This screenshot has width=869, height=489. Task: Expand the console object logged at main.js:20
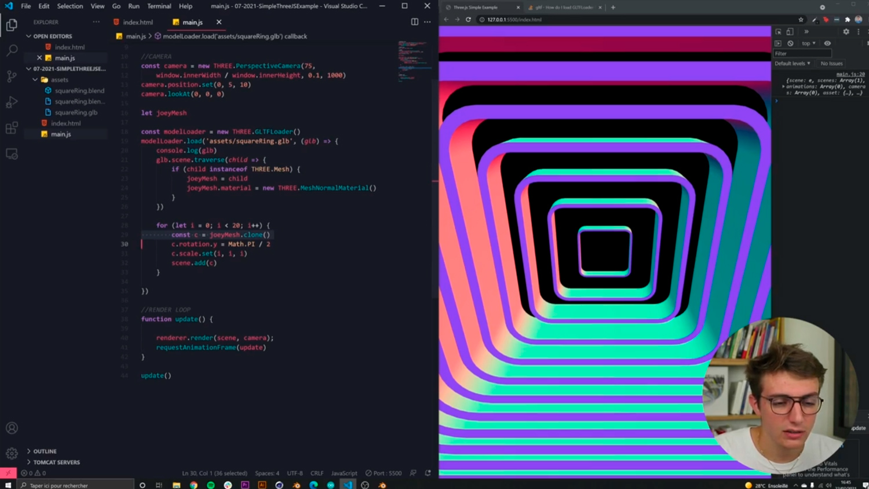tap(784, 86)
